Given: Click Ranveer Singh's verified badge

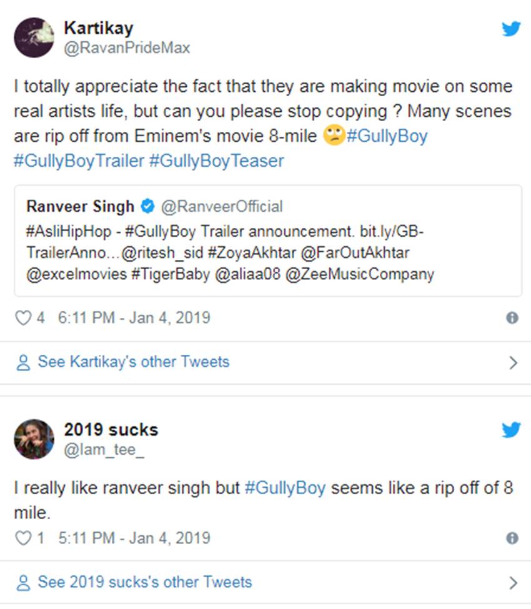Looking at the screenshot, I should 147,206.
